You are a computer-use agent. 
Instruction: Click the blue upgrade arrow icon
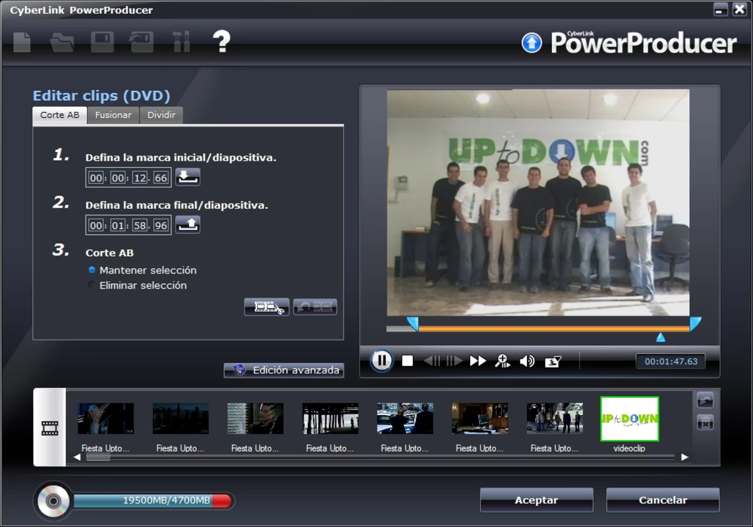(532, 43)
